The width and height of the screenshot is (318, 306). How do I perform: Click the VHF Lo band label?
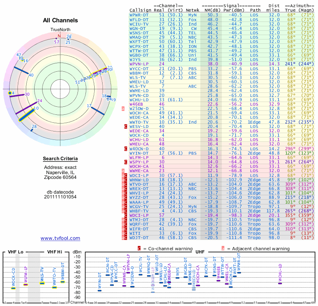tap(16, 252)
